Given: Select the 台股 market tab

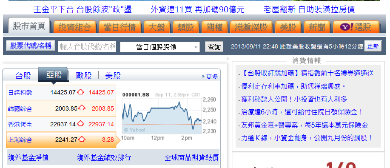Looking at the screenshot, I should pos(23,76).
